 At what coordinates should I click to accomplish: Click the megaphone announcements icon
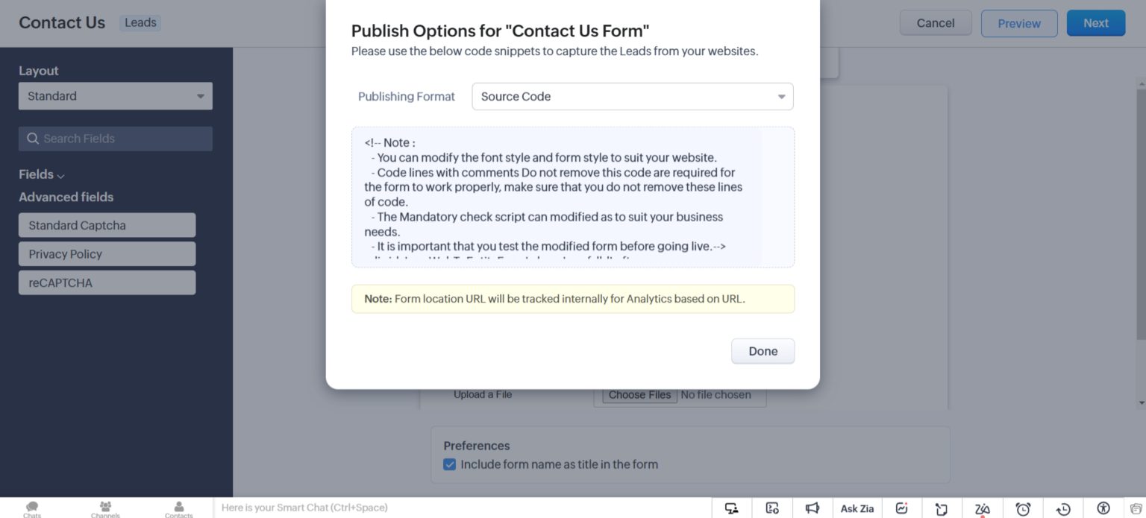812,508
